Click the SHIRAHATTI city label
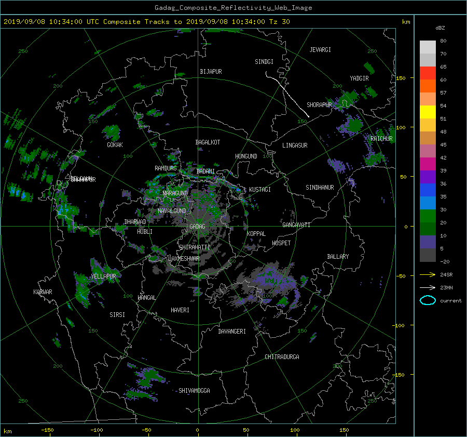Viewport: 467px width, 437px height. pyautogui.click(x=195, y=247)
